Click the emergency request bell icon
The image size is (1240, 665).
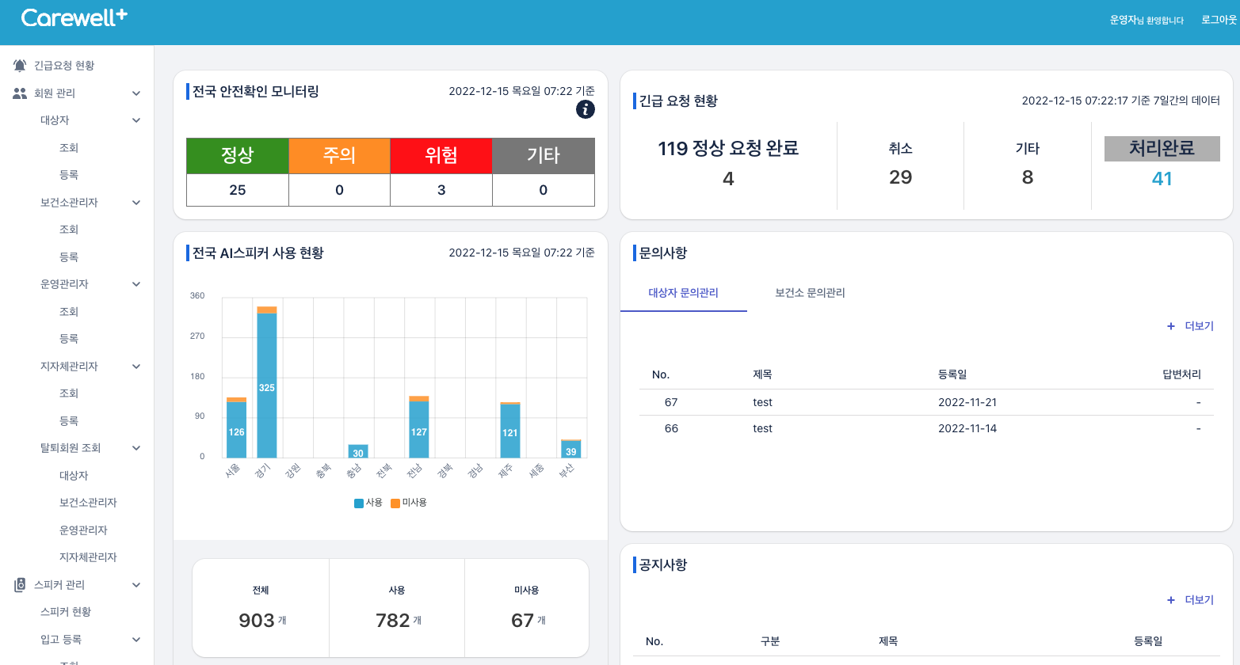[20, 66]
